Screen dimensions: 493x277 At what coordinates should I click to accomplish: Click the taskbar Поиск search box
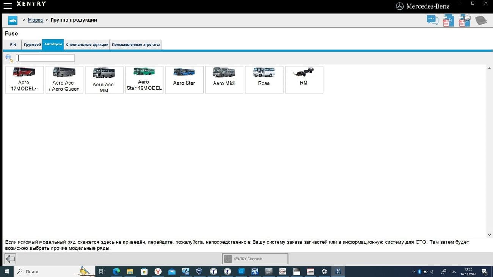[x=54, y=271]
